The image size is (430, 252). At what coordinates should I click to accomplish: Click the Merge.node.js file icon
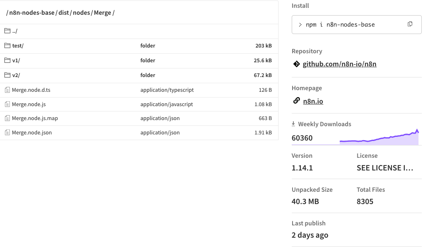pyautogui.click(x=7, y=104)
